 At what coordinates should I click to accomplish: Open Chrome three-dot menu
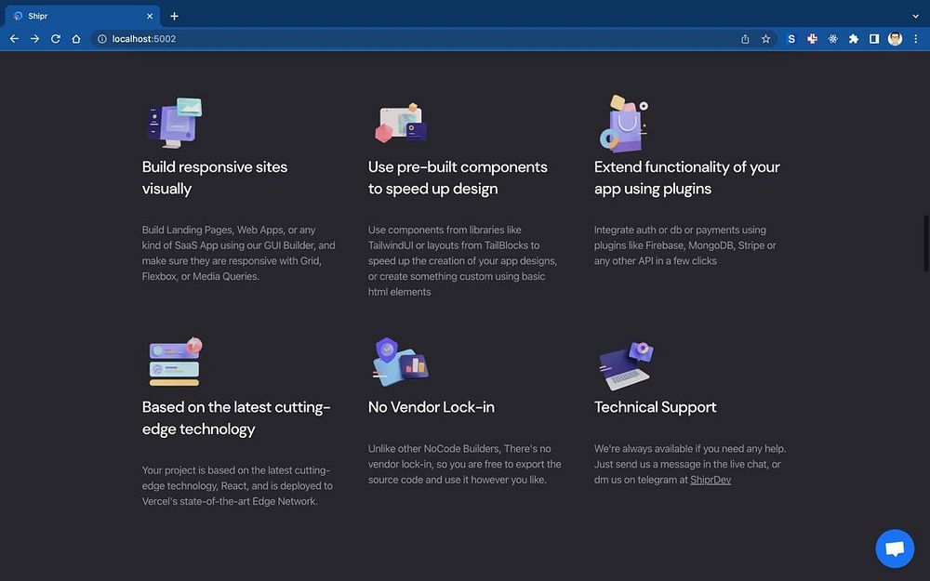coord(915,38)
